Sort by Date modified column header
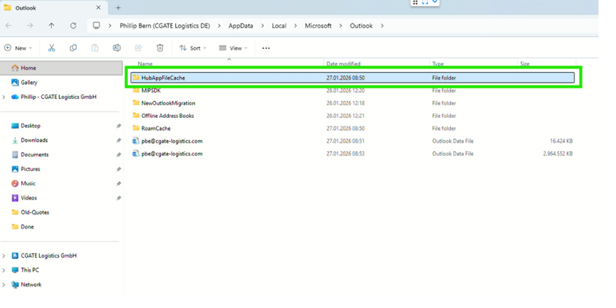Image resolution: width=616 pixels, height=308 pixels. (x=344, y=64)
